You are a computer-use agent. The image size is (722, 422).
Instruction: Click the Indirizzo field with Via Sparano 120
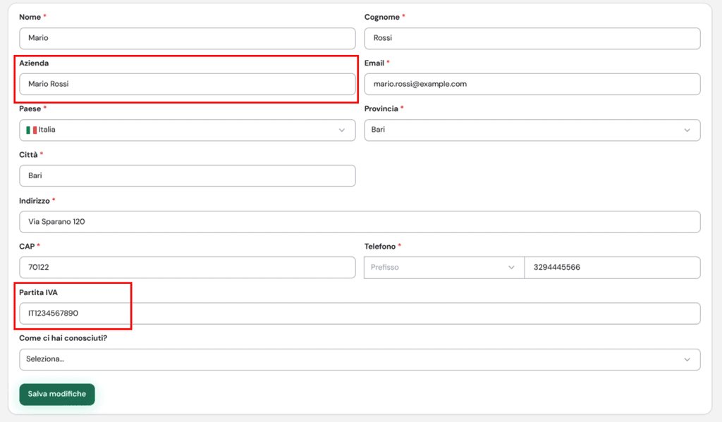click(x=360, y=222)
